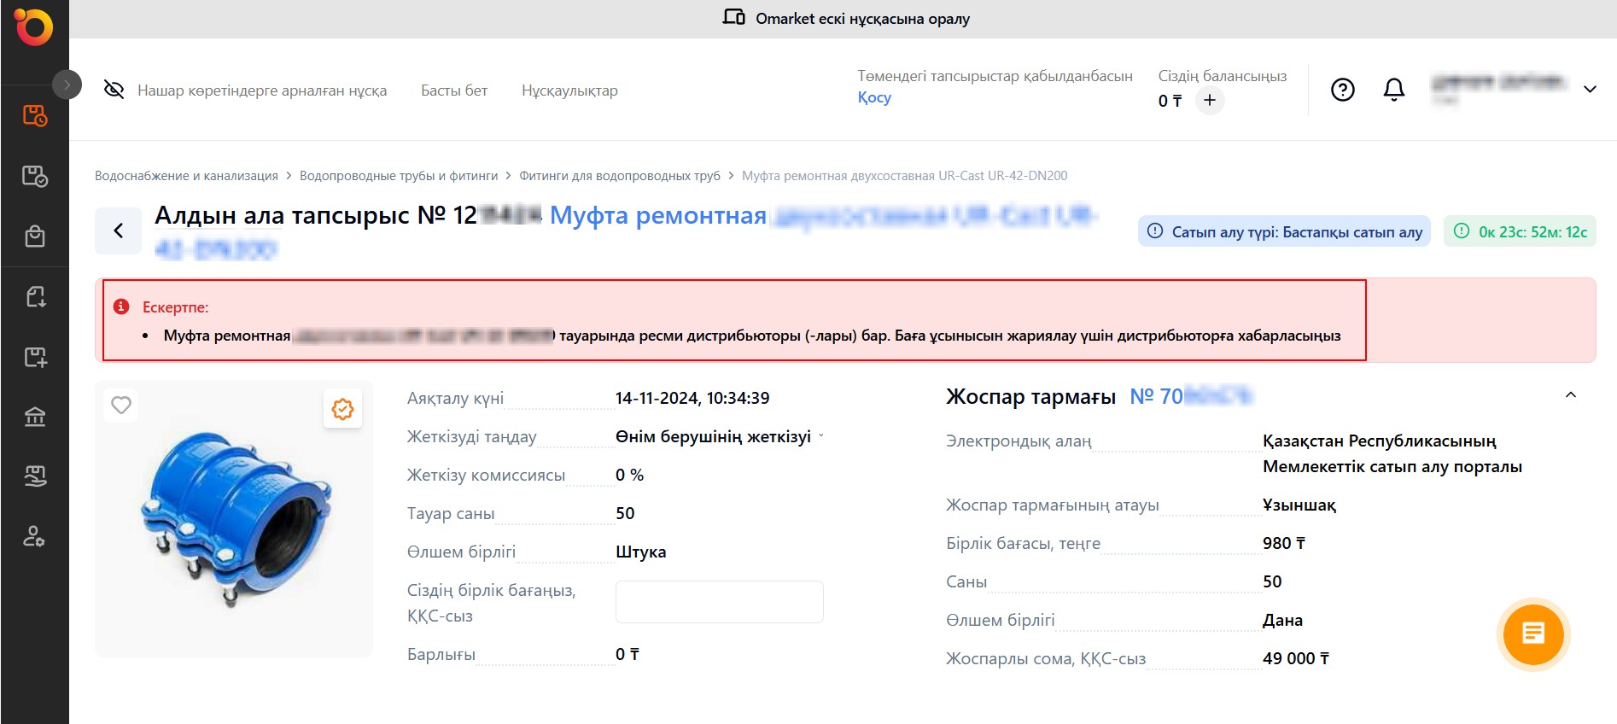This screenshot has height=724, width=1617.
Task: Open the bank building sidebar icon
Action: 35,417
